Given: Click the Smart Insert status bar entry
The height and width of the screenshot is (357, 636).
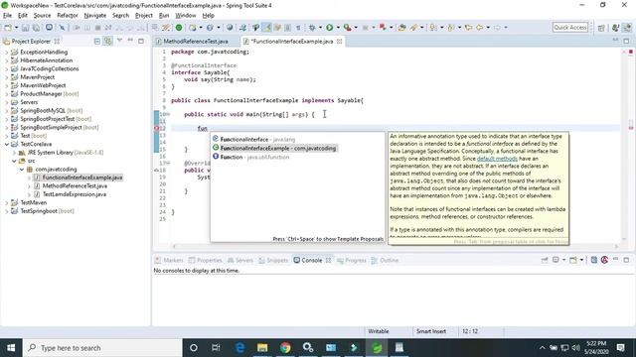Looking at the screenshot, I should [x=431, y=331].
